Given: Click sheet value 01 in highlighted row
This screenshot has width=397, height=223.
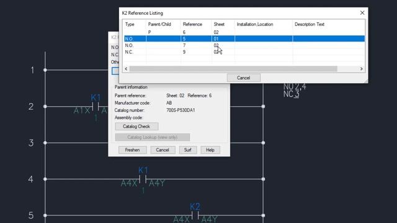Looking at the screenshot, I should click(x=216, y=38).
